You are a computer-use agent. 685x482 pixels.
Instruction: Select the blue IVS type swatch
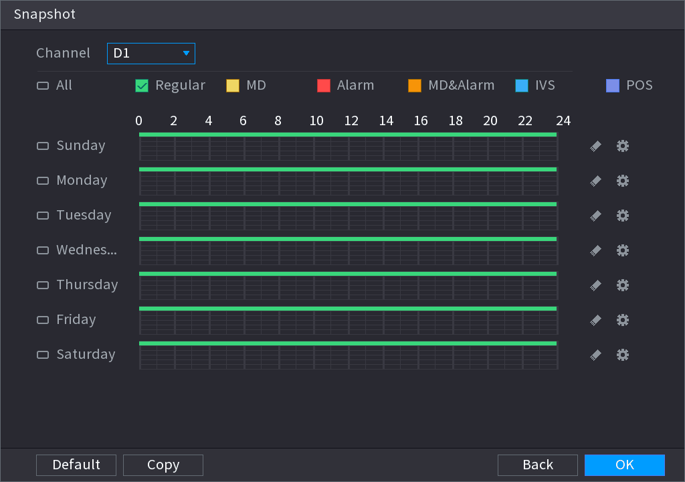coord(522,86)
